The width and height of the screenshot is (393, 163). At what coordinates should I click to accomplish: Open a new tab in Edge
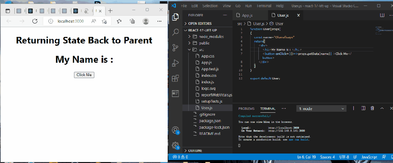point(110,11)
